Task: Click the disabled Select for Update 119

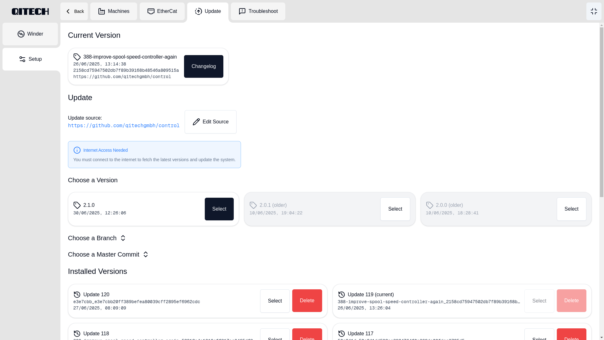Action: pyautogui.click(x=539, y=301)
